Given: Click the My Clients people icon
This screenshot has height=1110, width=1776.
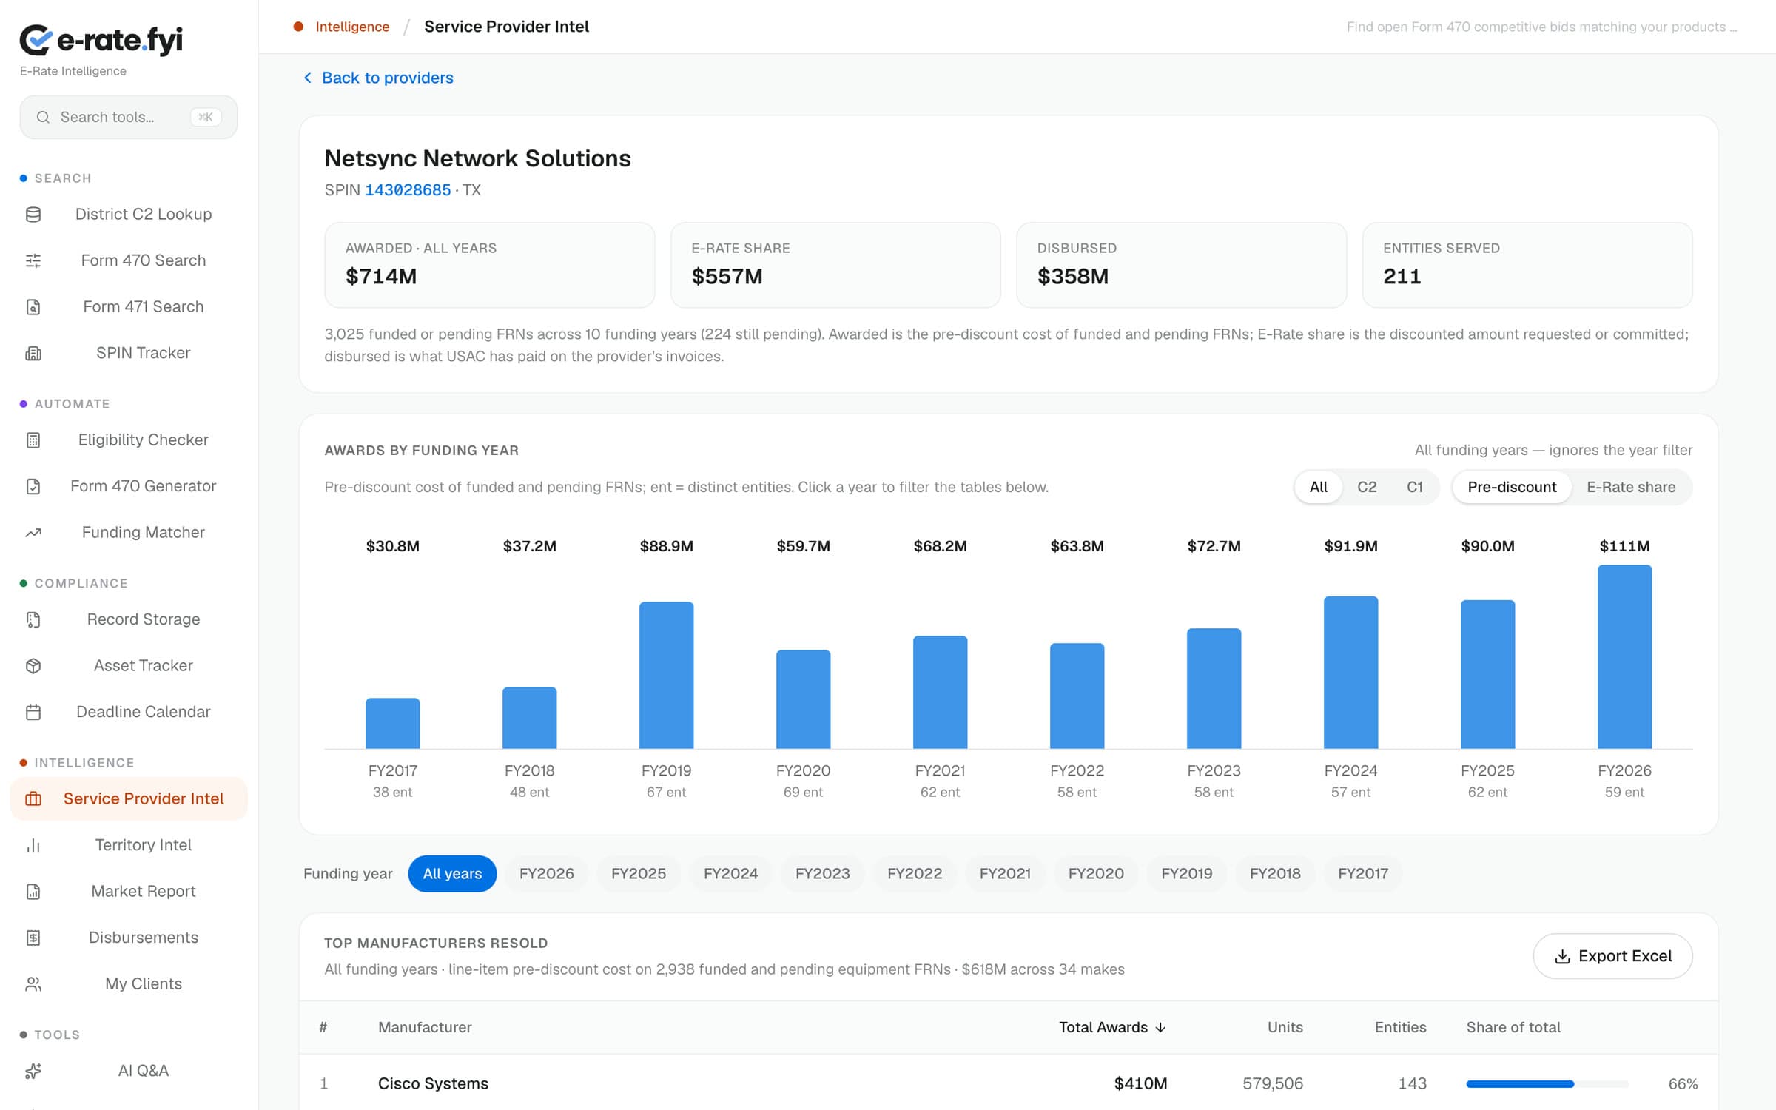Looking at the screenshot, I should coord(33,984).
